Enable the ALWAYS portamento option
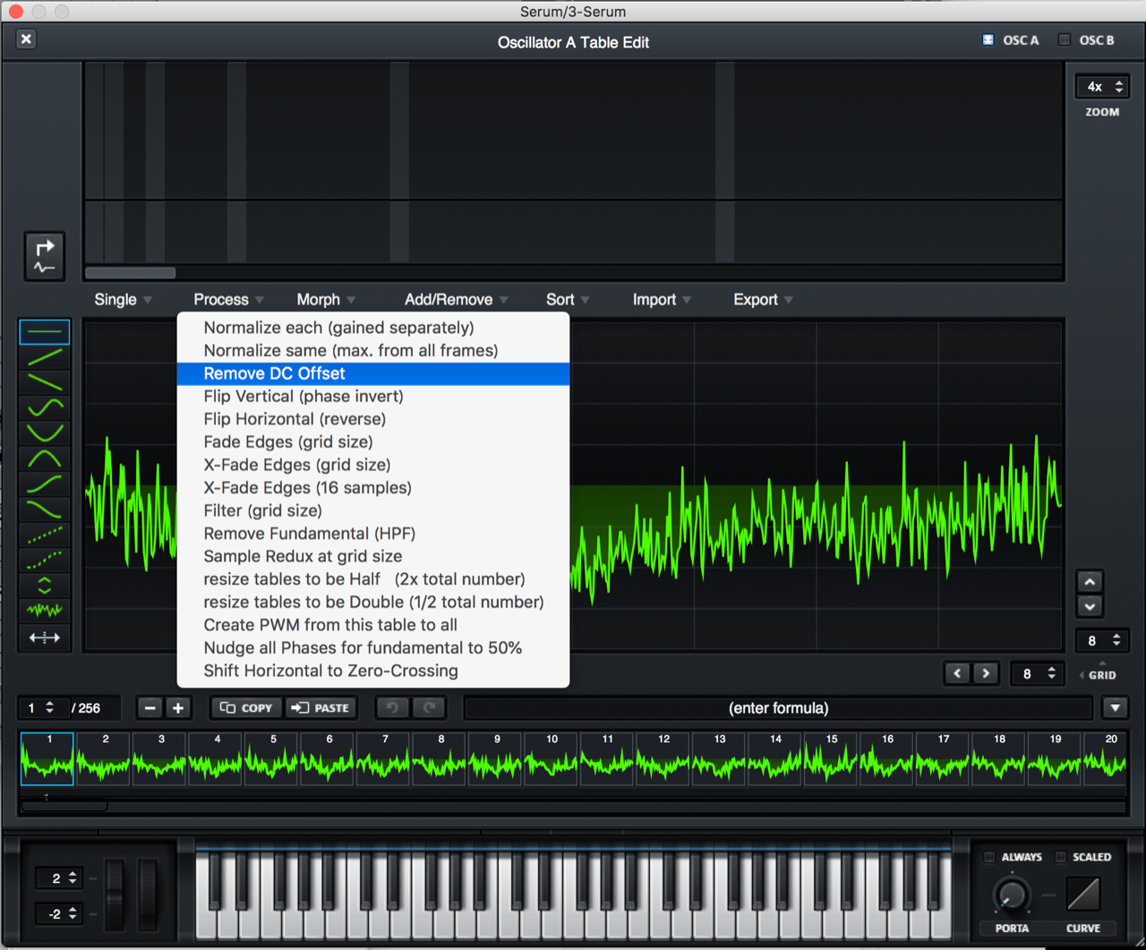Image resolution: width=1146 pixels, height=950 pixels. click(991, 857)
